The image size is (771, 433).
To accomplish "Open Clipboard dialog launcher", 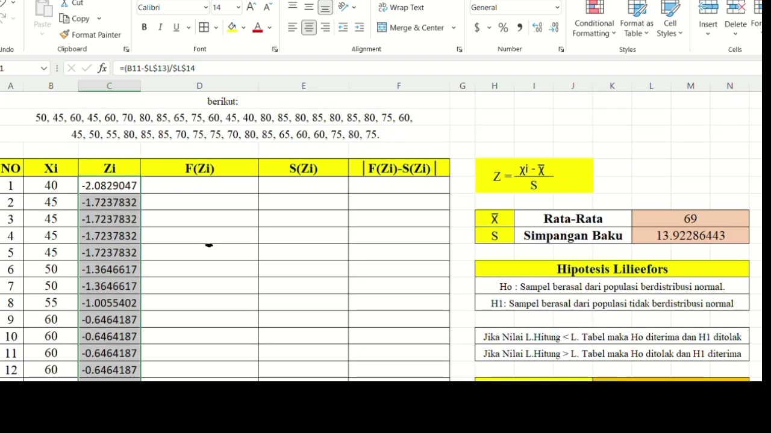I will click(126, 49).
